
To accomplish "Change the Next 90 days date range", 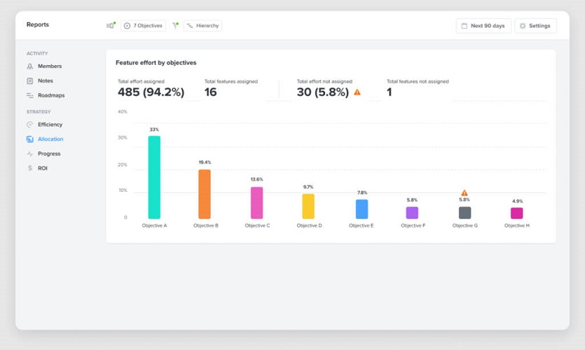I will [x=483, y=26].
